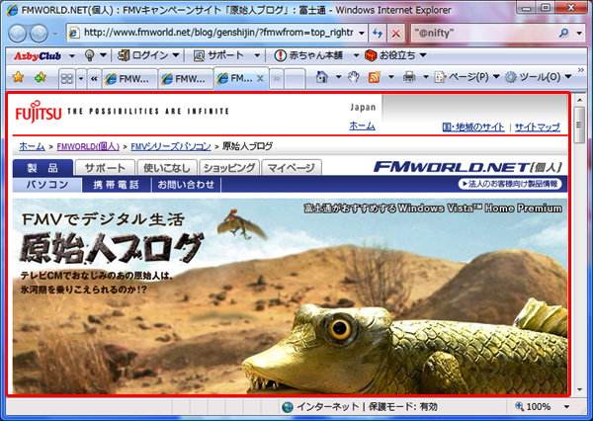Screen dimensions: 593x421
Task: Click the Print printer icon
Action: [x=409, y=77]
